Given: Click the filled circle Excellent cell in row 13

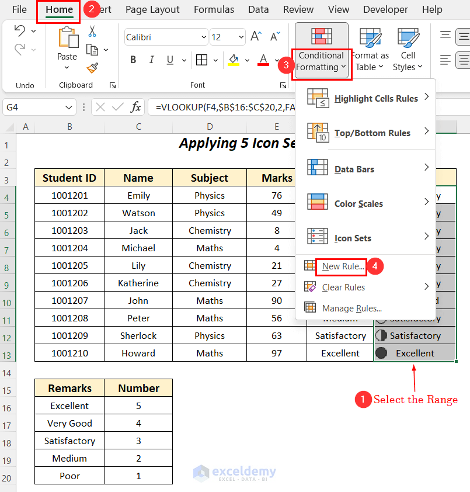Looking at the screenshot, I should pos(415,353).
